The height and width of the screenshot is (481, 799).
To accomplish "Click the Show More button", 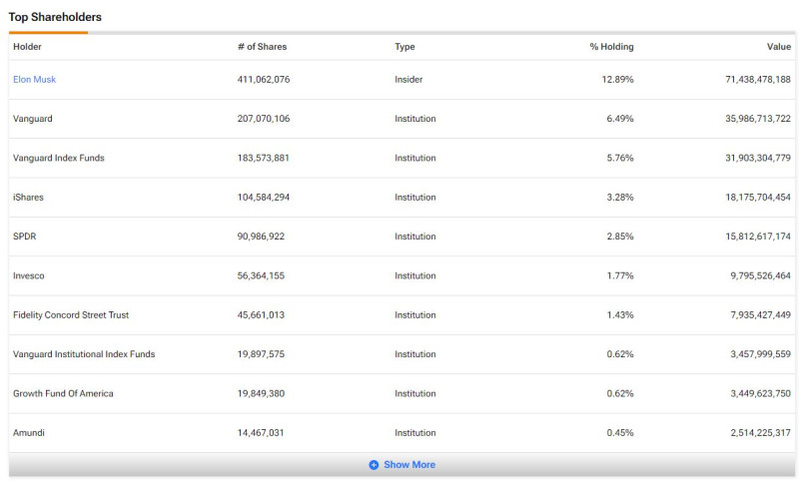I will pyautogui.click(x=402, y=465).
